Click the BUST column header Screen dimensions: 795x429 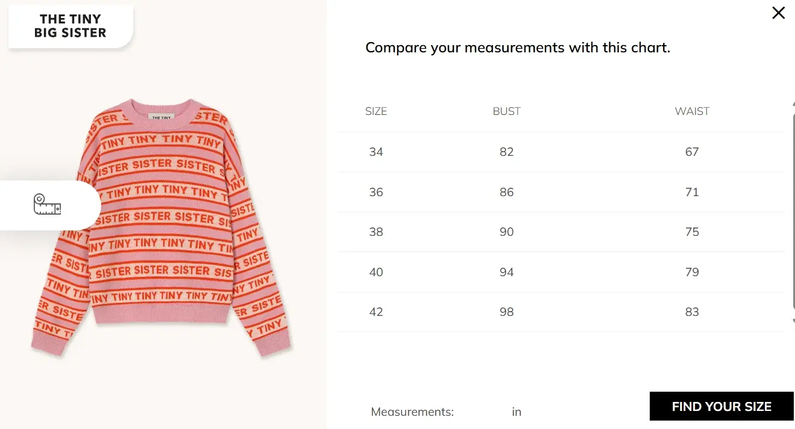(x=506, y=111)
